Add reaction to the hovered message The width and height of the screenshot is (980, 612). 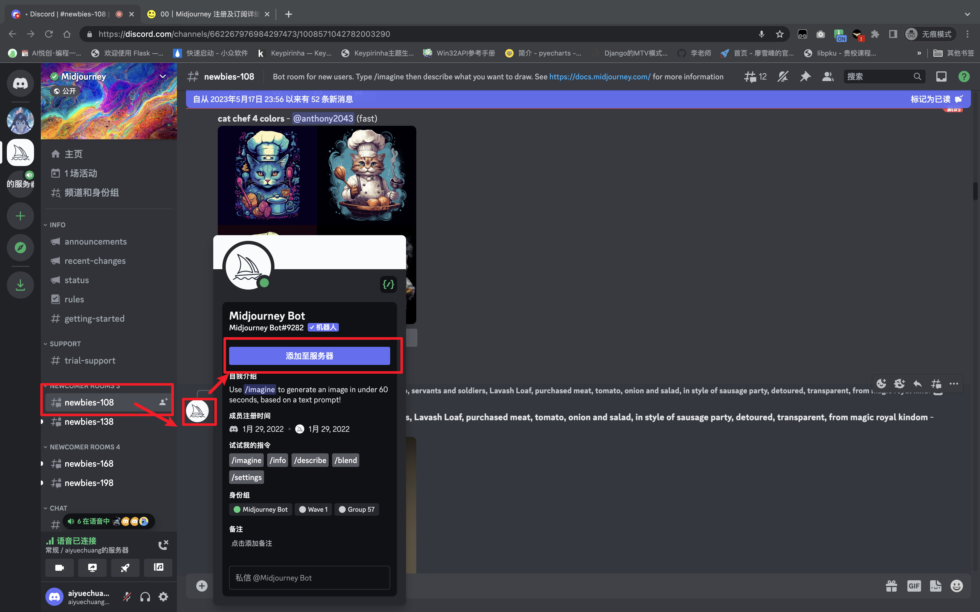(881, 383)
